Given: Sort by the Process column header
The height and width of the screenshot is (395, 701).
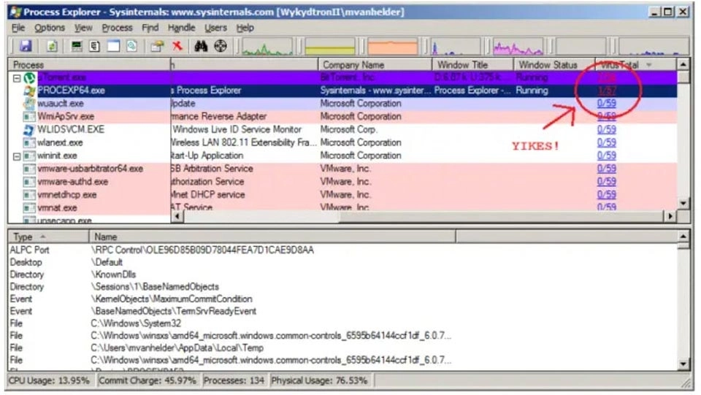Looking at the screenshot, I should [89, 65].
